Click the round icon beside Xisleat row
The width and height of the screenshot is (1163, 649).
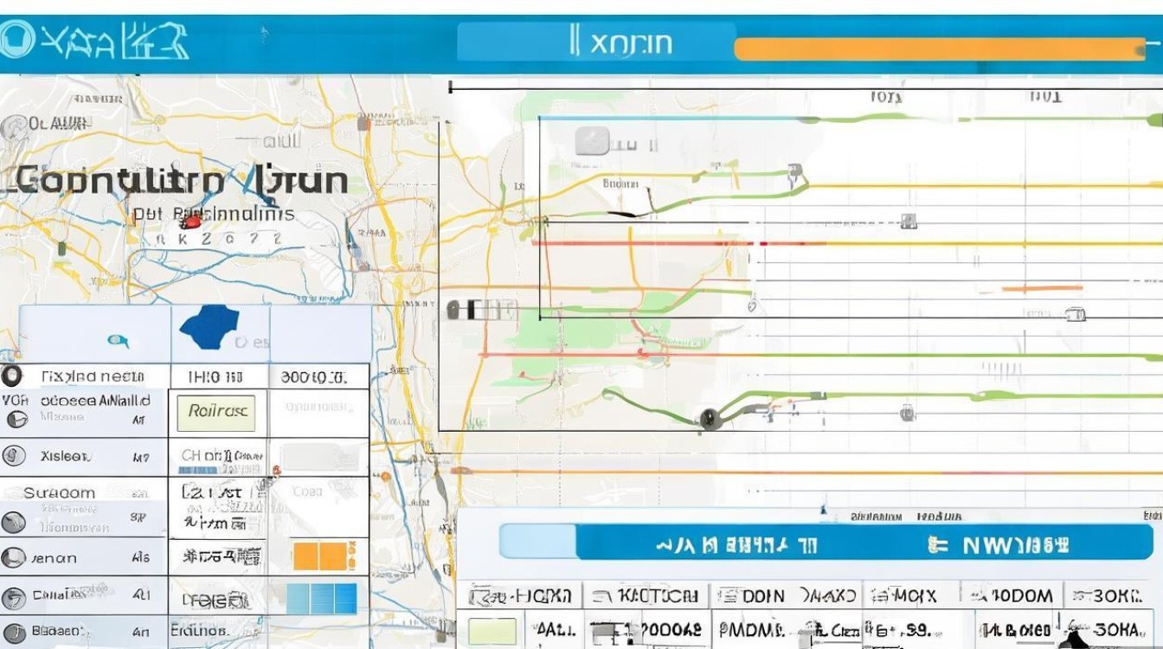pyautogui.click(x=13, y=456)
